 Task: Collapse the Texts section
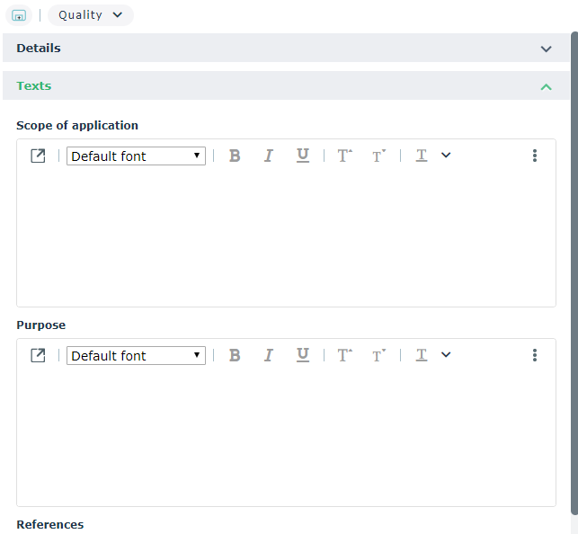[x=546, y=86]
